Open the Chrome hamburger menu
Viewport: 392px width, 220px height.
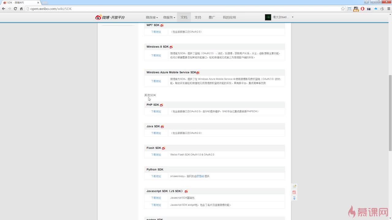point(389,9)
